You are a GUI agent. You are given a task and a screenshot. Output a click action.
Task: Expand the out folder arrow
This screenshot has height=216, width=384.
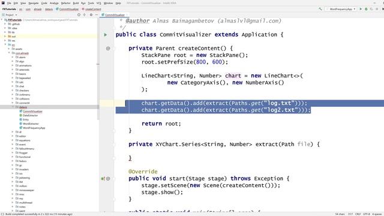[5, 36]
